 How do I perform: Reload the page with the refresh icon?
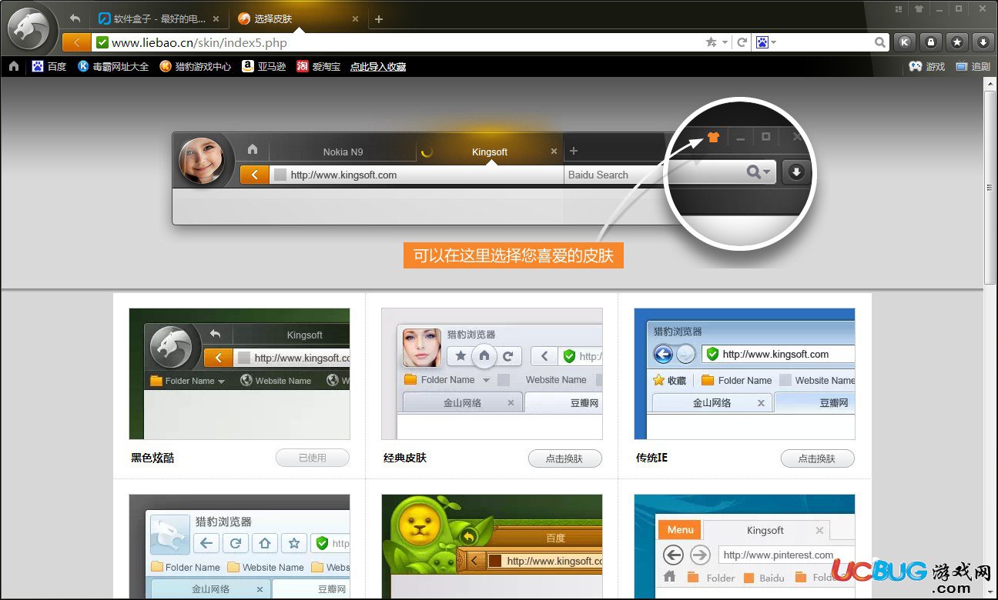(742, 42)
